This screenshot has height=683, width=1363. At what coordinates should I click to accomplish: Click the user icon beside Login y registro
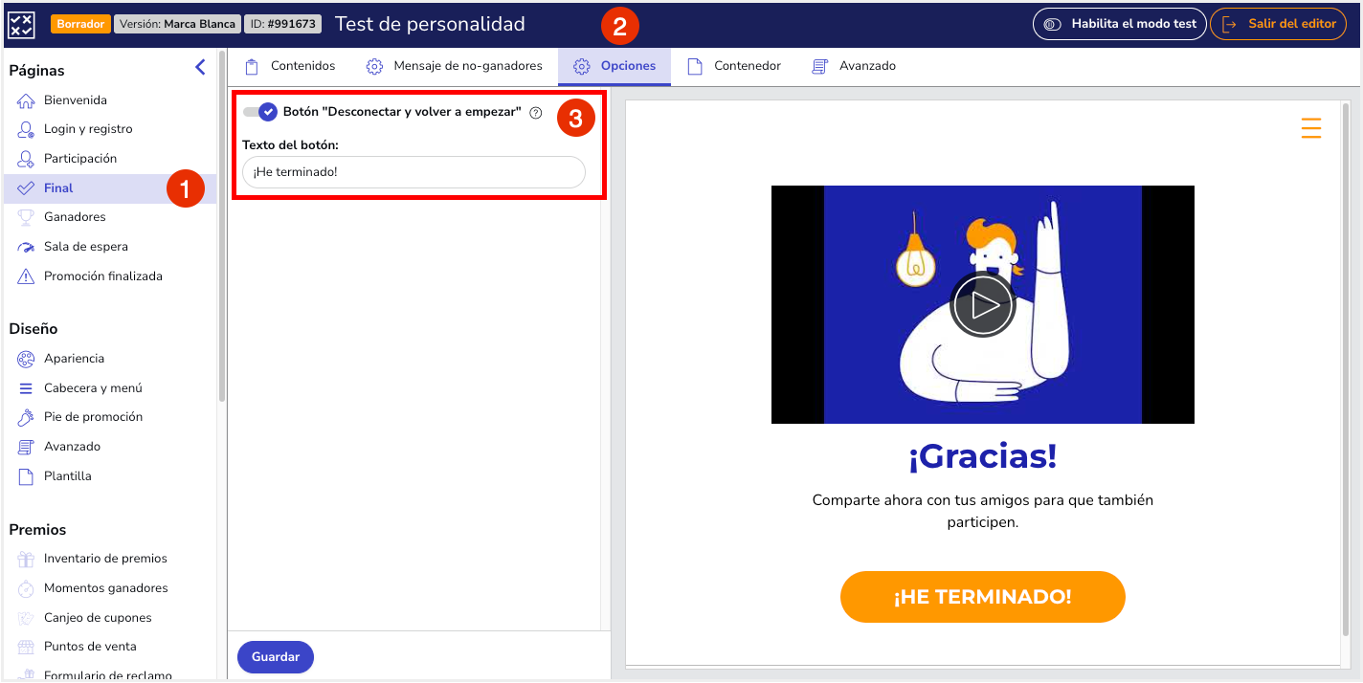coord(26,129)
